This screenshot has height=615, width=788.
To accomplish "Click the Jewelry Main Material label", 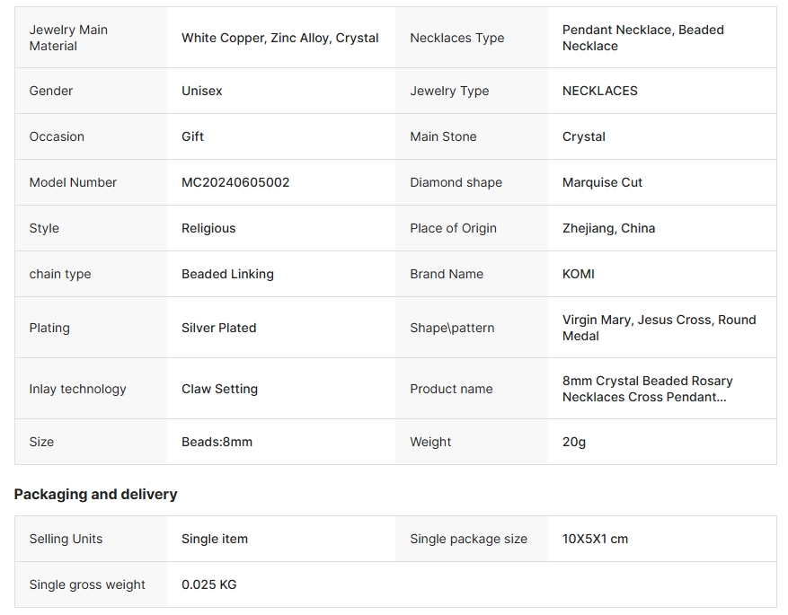I will (68, 38).
